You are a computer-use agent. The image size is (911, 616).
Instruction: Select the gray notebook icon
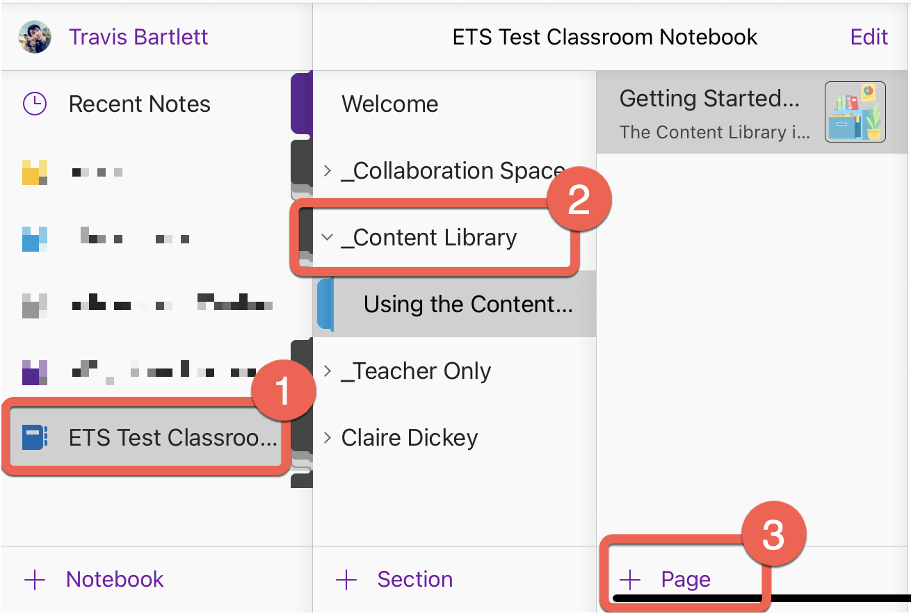pos(35,305)
